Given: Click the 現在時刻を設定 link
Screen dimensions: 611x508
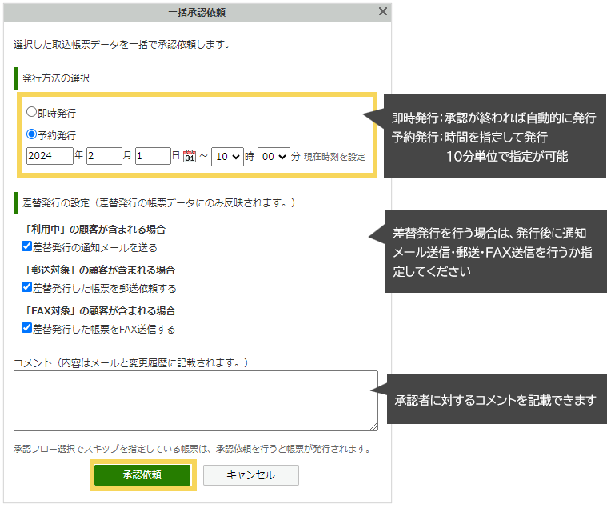Looking at the screenshot, I should click(334, 157).
